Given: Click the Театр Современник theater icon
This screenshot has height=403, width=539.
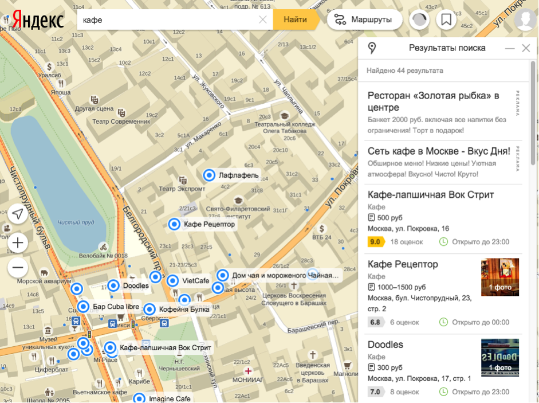Looking at the screenshot, I should pos(121,113).
